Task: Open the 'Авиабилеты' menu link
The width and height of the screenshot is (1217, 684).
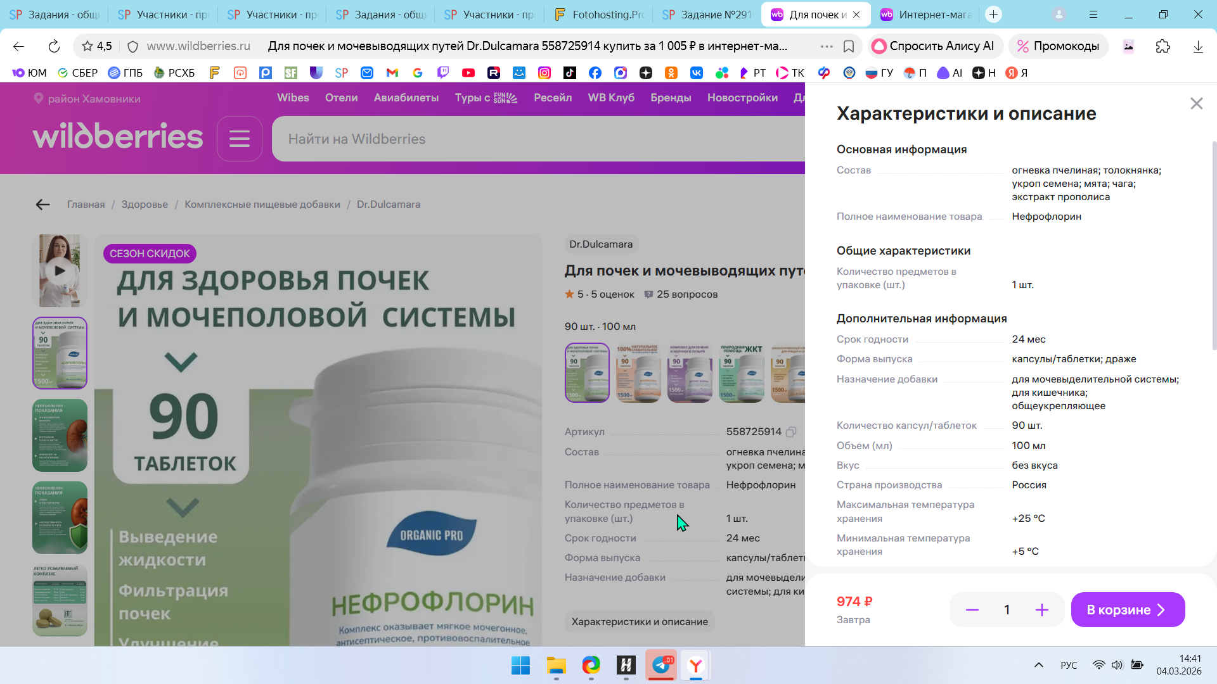Action: [406, 98]
